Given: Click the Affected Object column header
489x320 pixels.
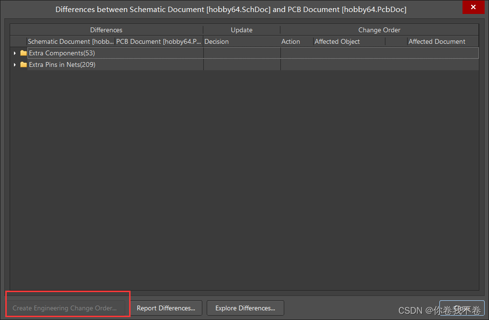Looking at the screenshot, I should click(x=337, y=42).
